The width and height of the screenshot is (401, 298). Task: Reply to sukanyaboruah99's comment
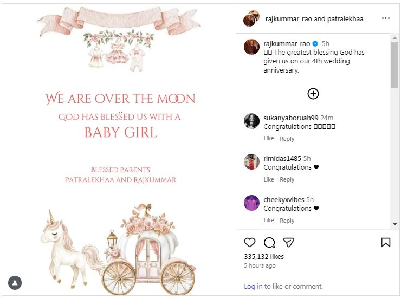pos(287,139)
